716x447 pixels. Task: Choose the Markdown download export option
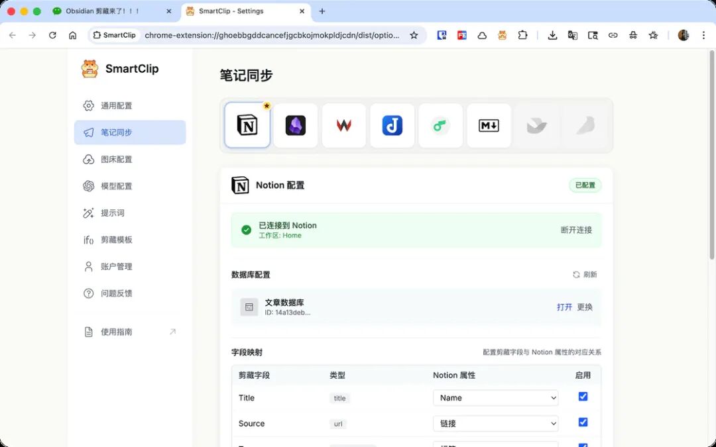pos(489,125)
